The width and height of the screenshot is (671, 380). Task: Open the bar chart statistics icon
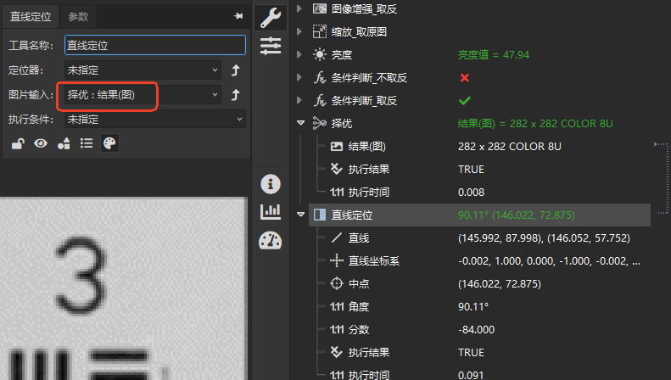[x=271, y=212]
